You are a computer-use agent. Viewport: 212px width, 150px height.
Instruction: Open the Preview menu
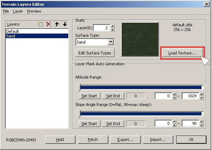[x=34, y=11]
